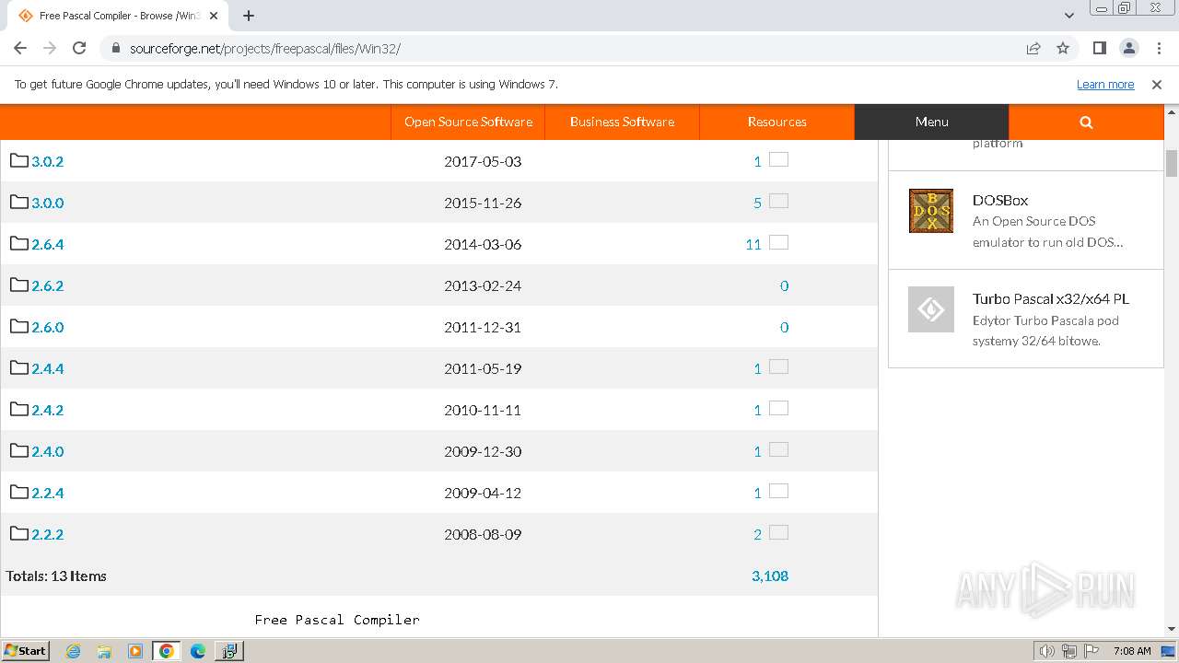
Task: Share this page icon
Action: [x=1033, y=48]
